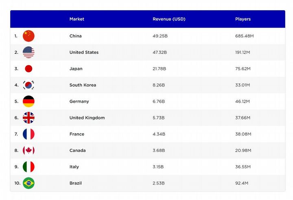
Task: Select Japan's 21.78B revenue value
Action: [x=159, y=69]
